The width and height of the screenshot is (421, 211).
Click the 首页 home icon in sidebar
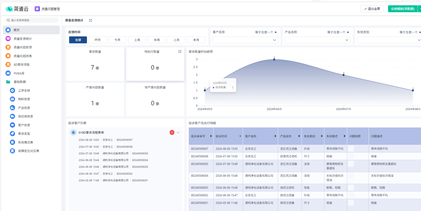coord(8,30)
